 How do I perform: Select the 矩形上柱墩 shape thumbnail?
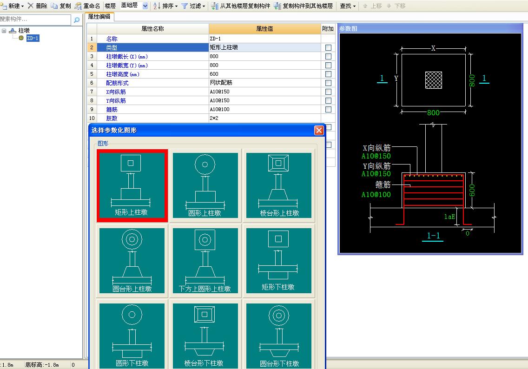pyautogui.click(x=132, y=185)
